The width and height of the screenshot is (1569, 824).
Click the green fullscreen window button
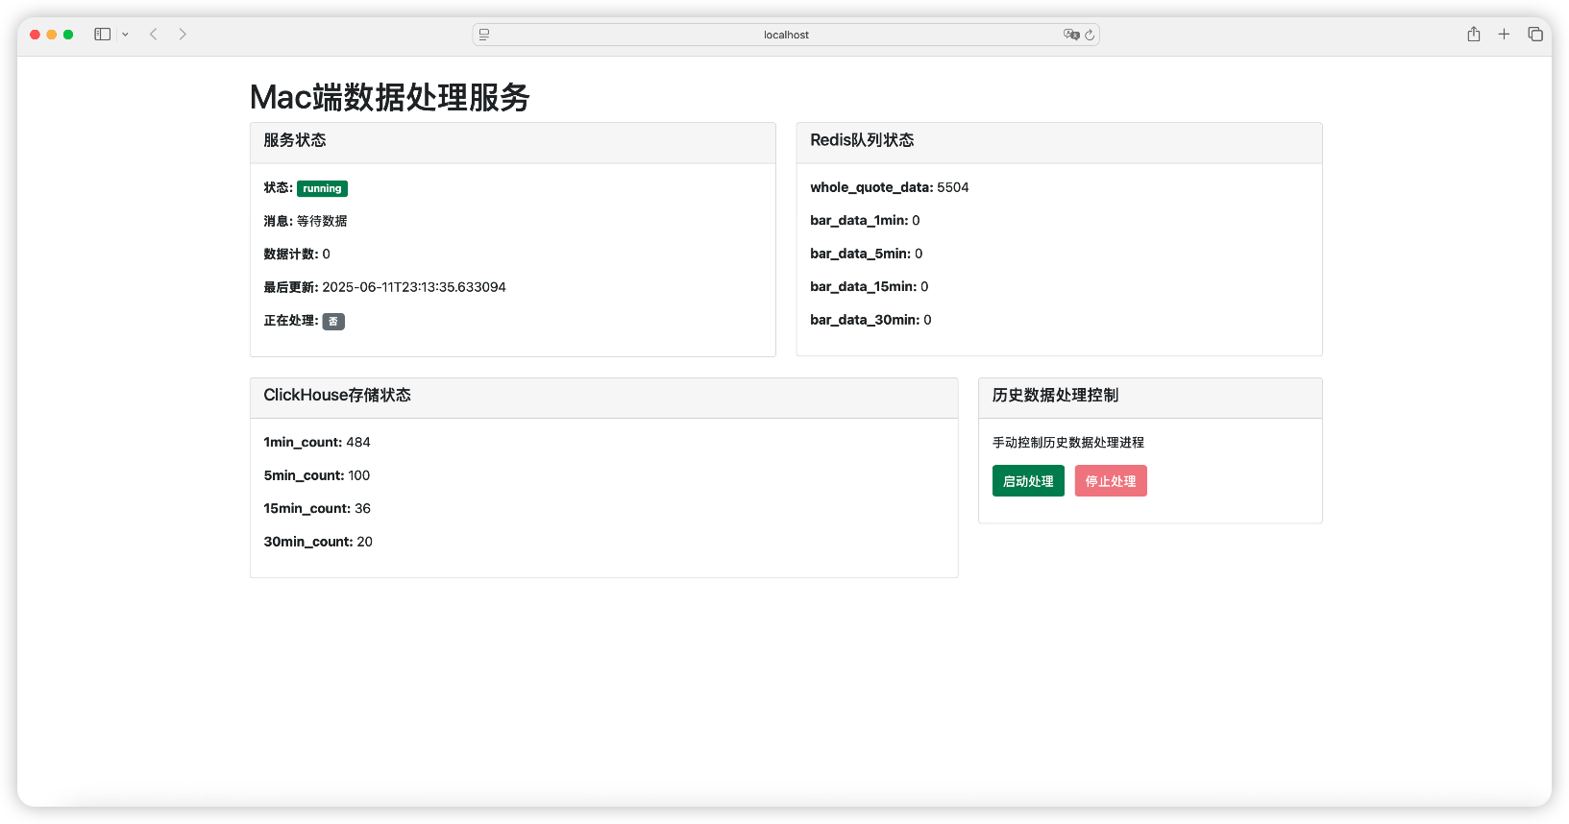click(68, 35)
